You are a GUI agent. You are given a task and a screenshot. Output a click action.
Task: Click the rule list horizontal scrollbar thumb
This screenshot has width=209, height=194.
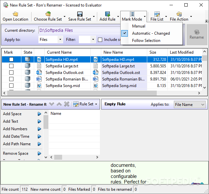pyautogui.click(x=58, y=157)
